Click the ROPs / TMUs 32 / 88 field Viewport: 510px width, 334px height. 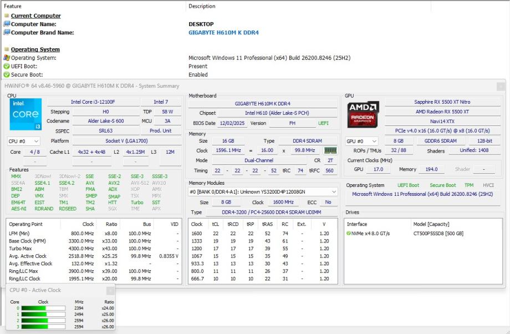[399, 150]
